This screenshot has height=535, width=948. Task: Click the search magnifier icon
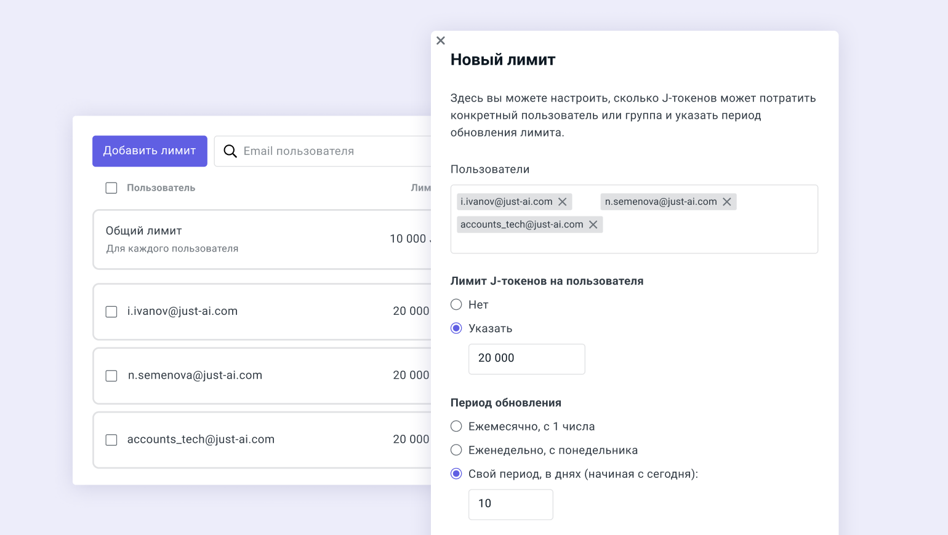pos(230,151)
